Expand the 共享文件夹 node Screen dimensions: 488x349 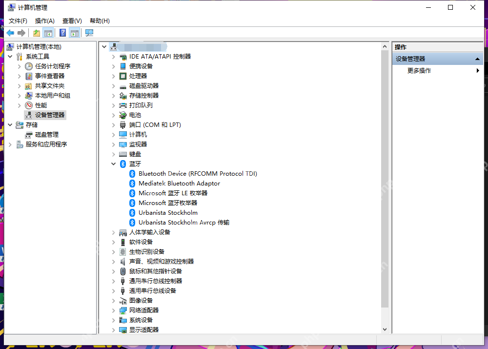click(x=20, y=86)
